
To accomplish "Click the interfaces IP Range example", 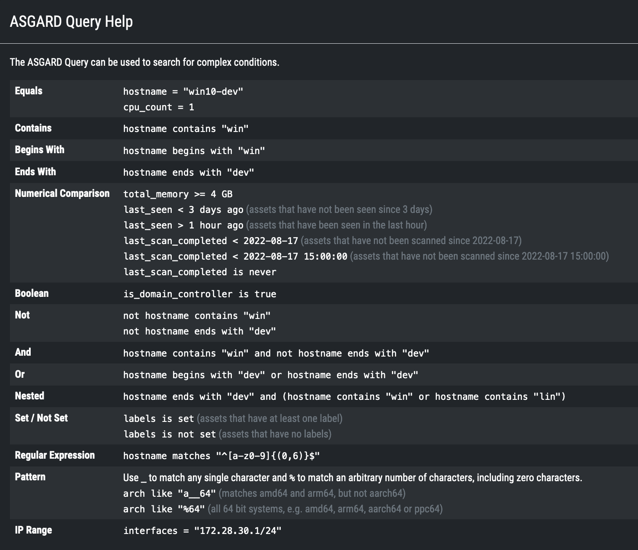I will [x=202, y=531].
